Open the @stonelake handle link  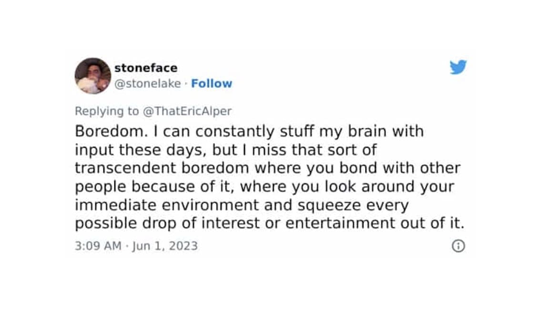click(x=148, y=84)
